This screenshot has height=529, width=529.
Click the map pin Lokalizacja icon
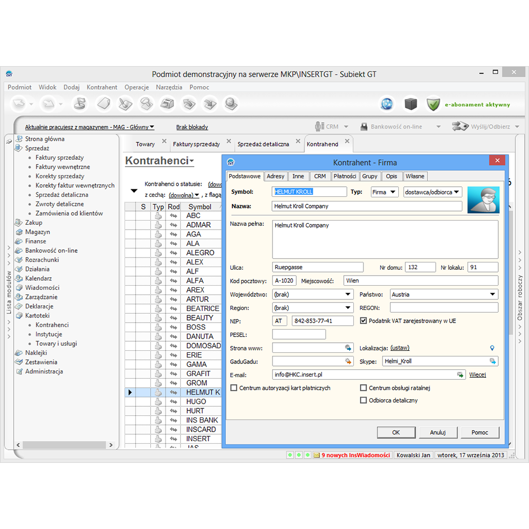pos(492,348)
